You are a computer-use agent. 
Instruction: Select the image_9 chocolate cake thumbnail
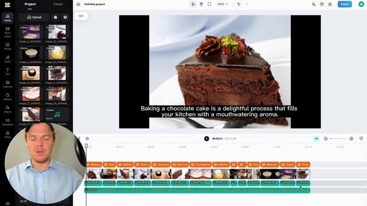pyautogui.click(x=57, y=73)
